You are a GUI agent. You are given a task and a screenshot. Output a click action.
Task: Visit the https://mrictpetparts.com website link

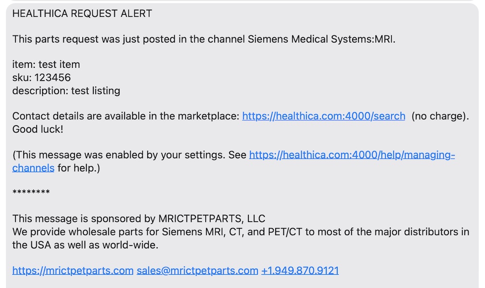[x=73, y=270]
